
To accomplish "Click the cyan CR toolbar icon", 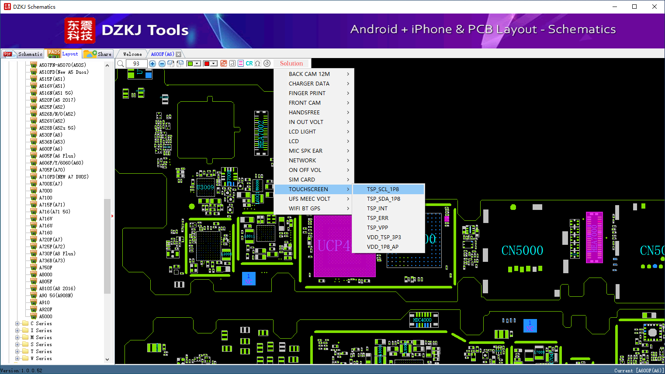I will 249,63.
